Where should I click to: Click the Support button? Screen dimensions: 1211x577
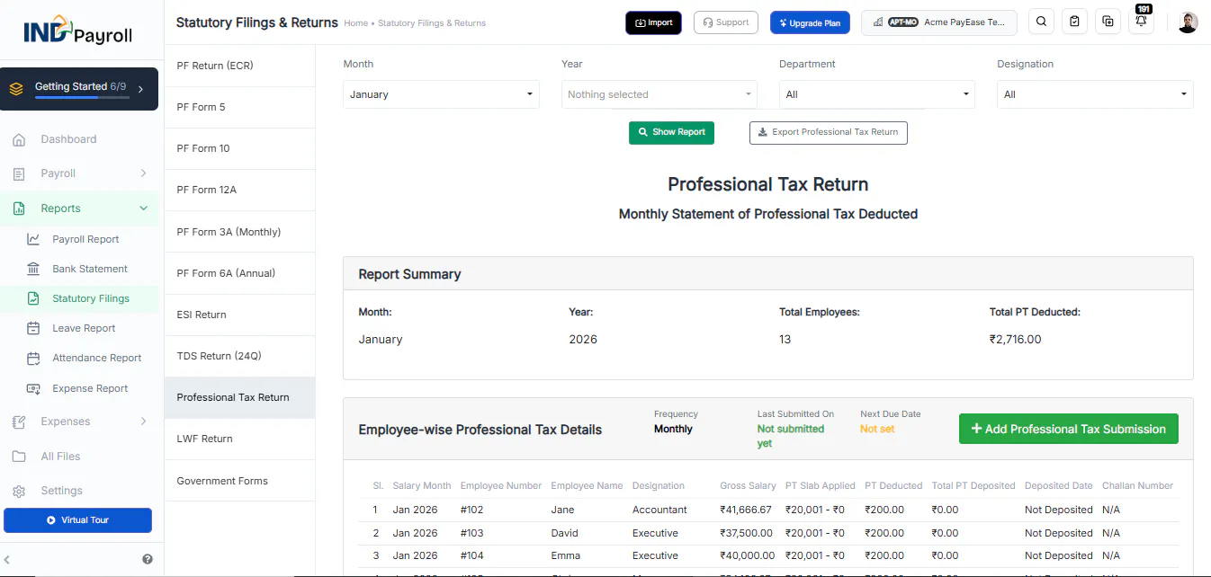coord(725,22)
